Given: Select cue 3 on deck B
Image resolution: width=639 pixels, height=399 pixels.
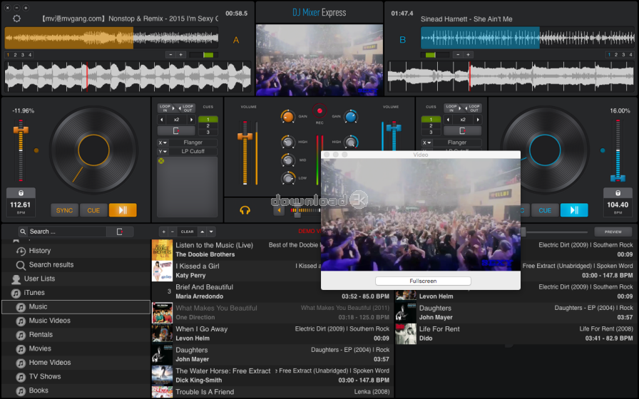Looking at the screenshot, I should click(431, 133).
